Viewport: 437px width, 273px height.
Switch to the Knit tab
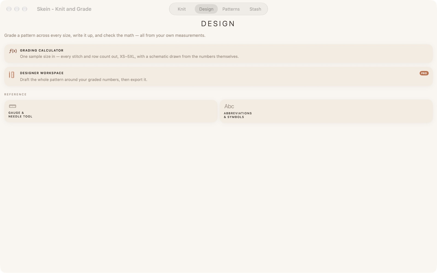pos(182,9)
